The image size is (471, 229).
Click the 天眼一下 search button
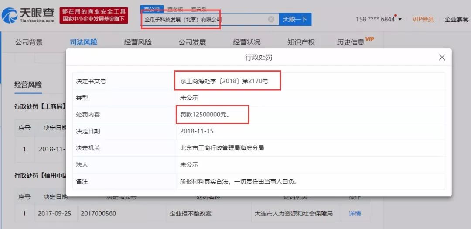pyautogui.click(x=295, y=19)
